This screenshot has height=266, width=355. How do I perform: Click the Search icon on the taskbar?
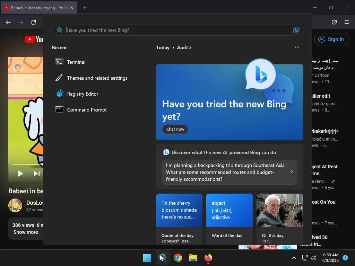coord(163,258)
